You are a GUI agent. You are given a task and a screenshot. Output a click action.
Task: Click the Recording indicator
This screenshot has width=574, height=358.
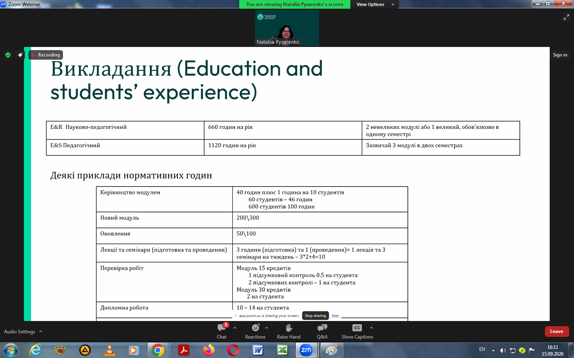46,55
